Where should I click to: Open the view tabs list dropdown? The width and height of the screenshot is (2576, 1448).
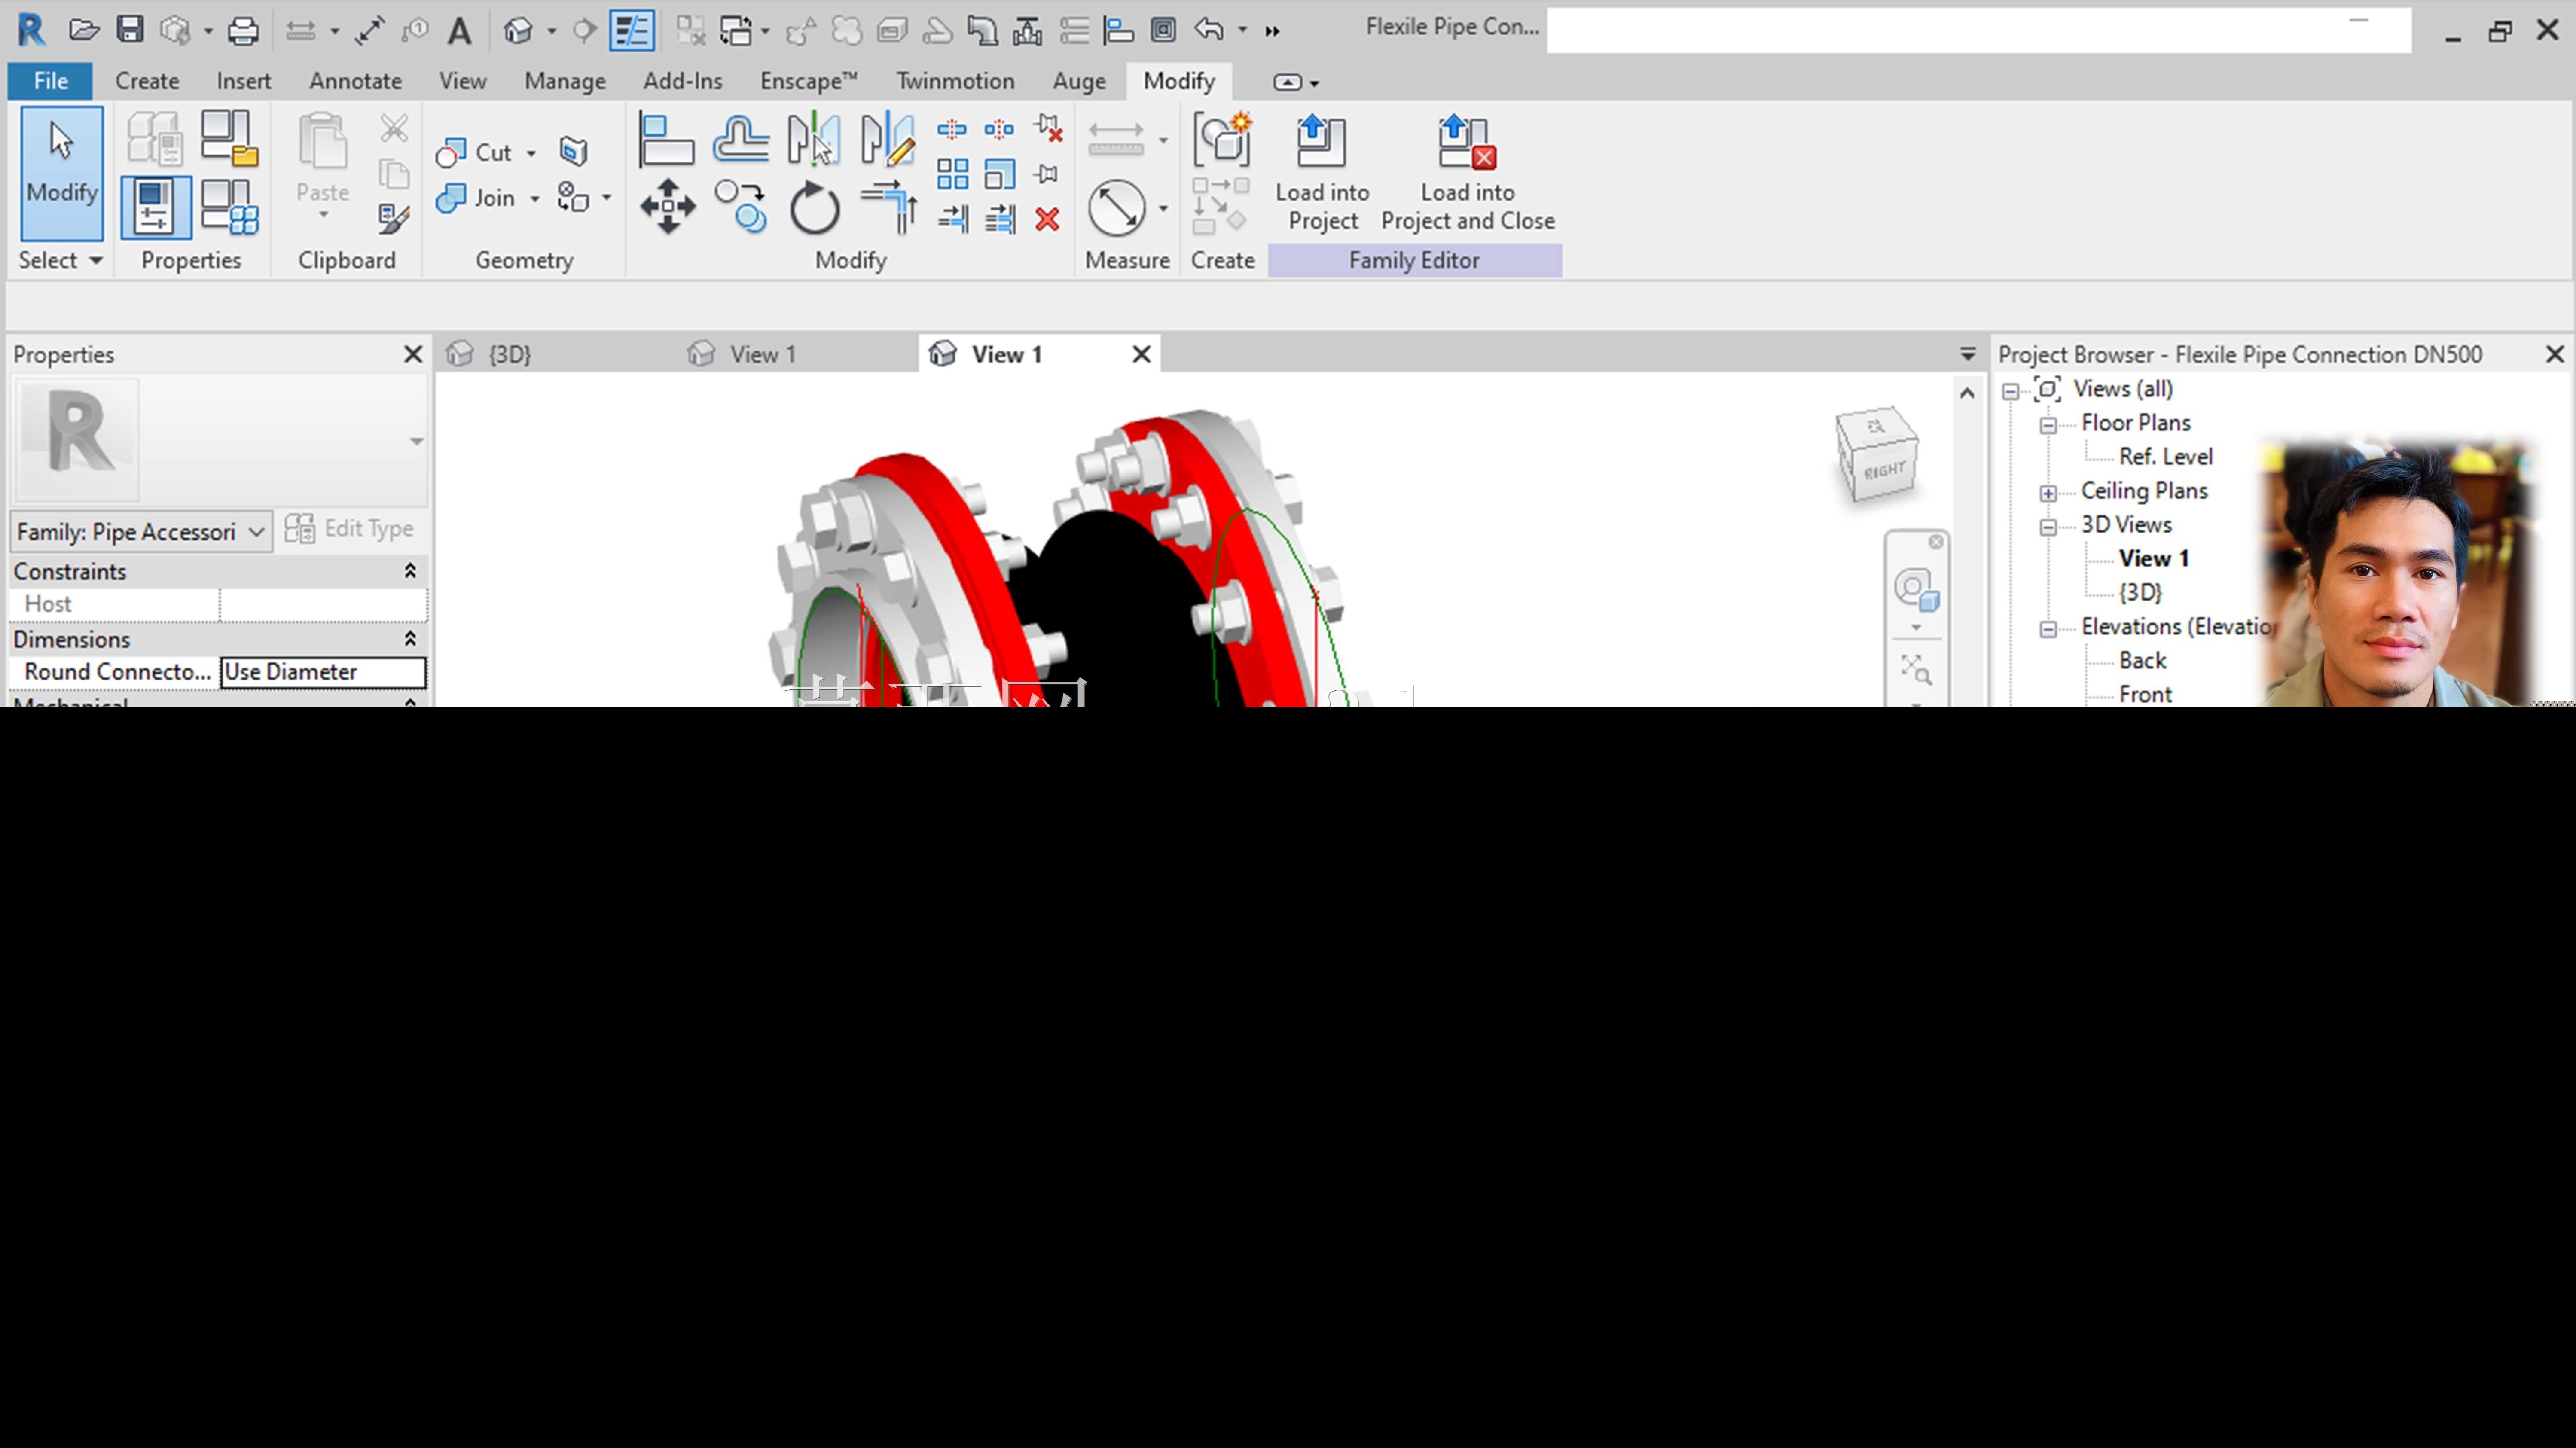click(1968, 354)
